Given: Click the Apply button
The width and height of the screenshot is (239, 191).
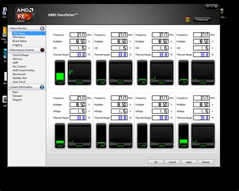Looking at the screenshot, I should coord(189,162).
